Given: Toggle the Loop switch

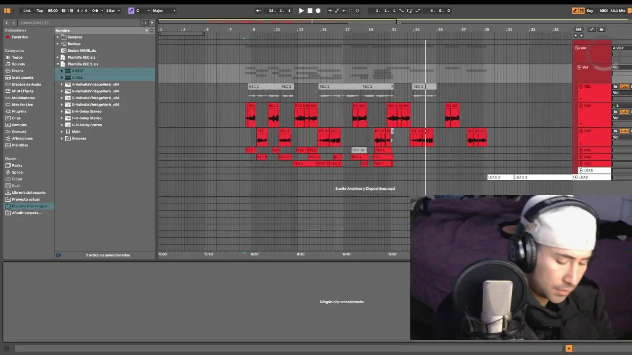Looking at the screenshot, I should tap(409, 10).
